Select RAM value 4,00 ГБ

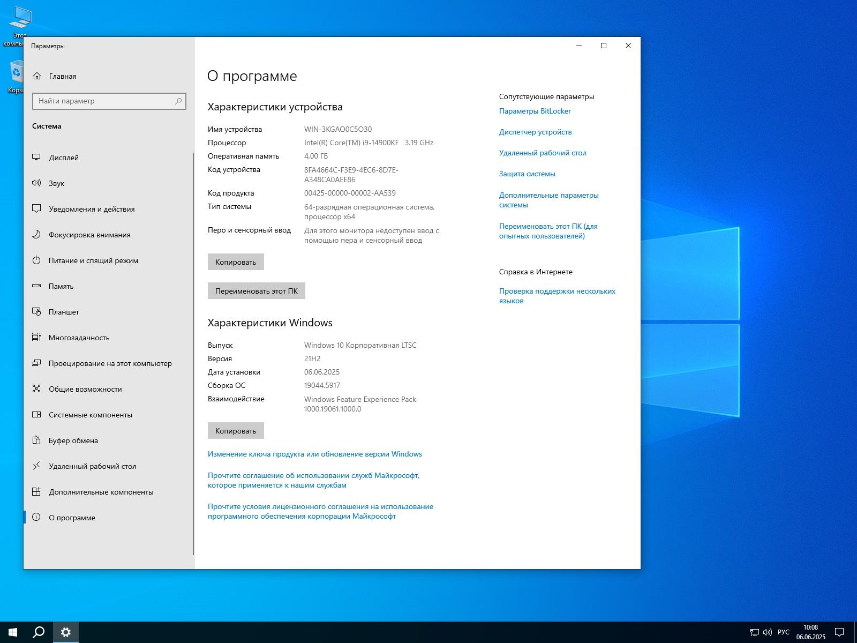tap(316, 156)
